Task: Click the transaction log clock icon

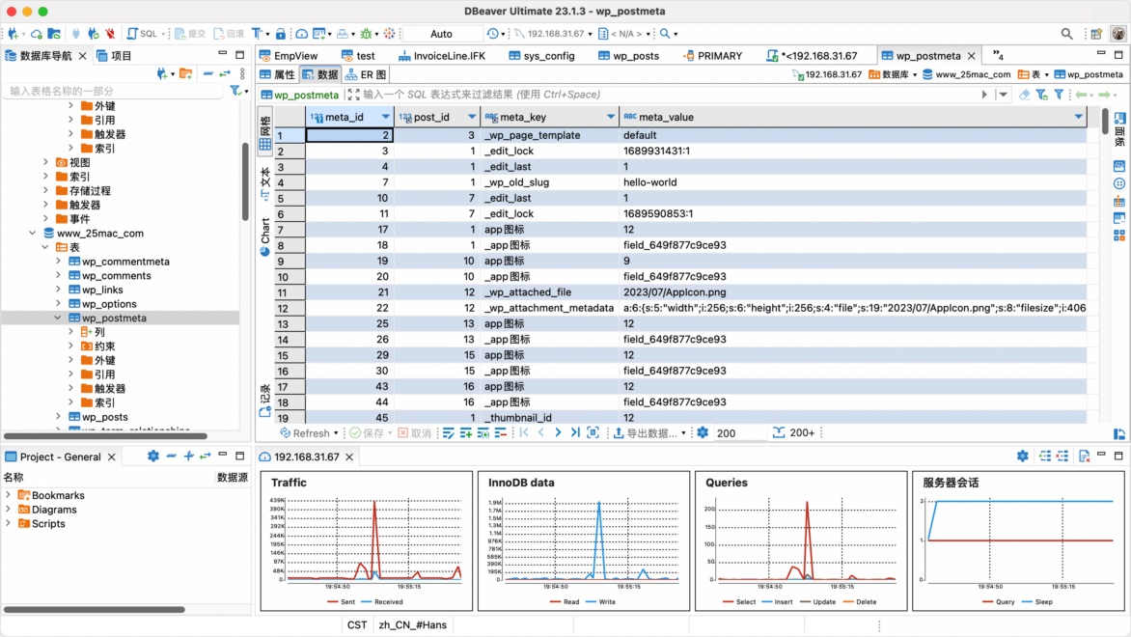Action: [x=493, y=34]
